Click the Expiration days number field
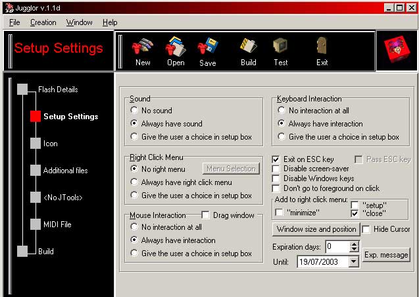 pos(337,246)
